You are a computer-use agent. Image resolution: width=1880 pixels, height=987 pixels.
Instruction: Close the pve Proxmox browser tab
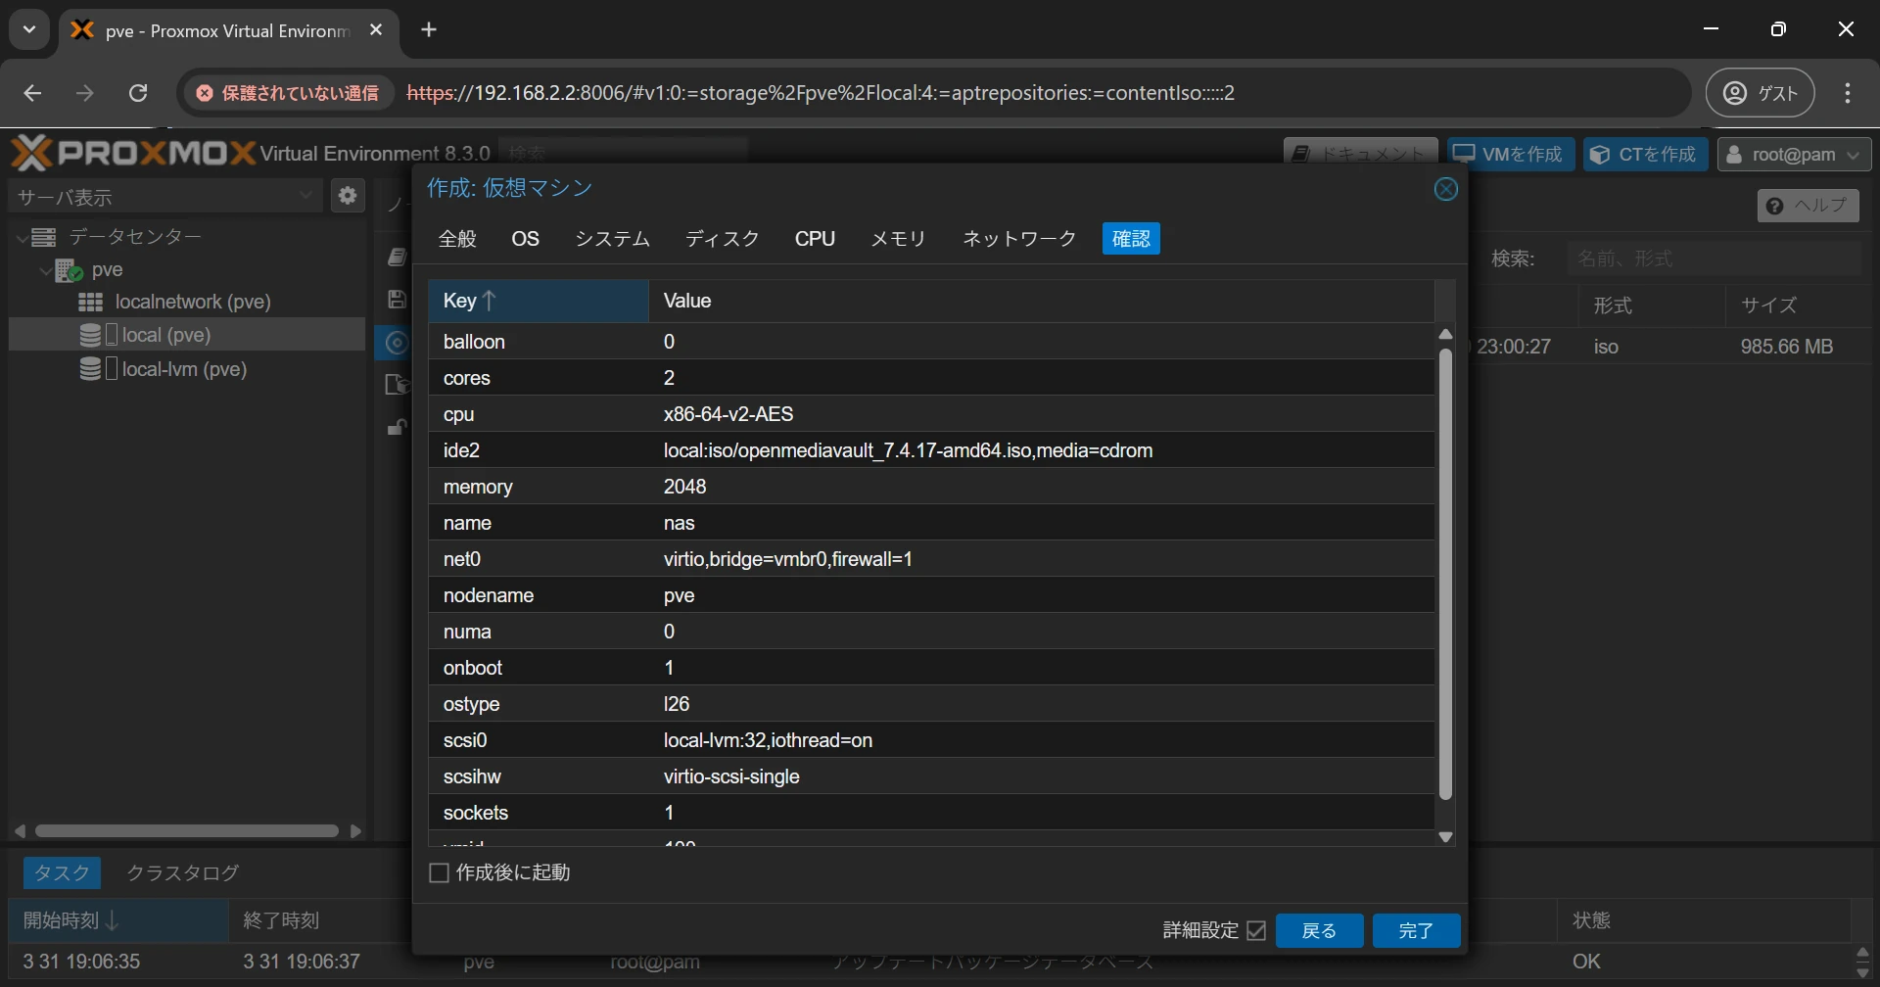coord(376,30)
